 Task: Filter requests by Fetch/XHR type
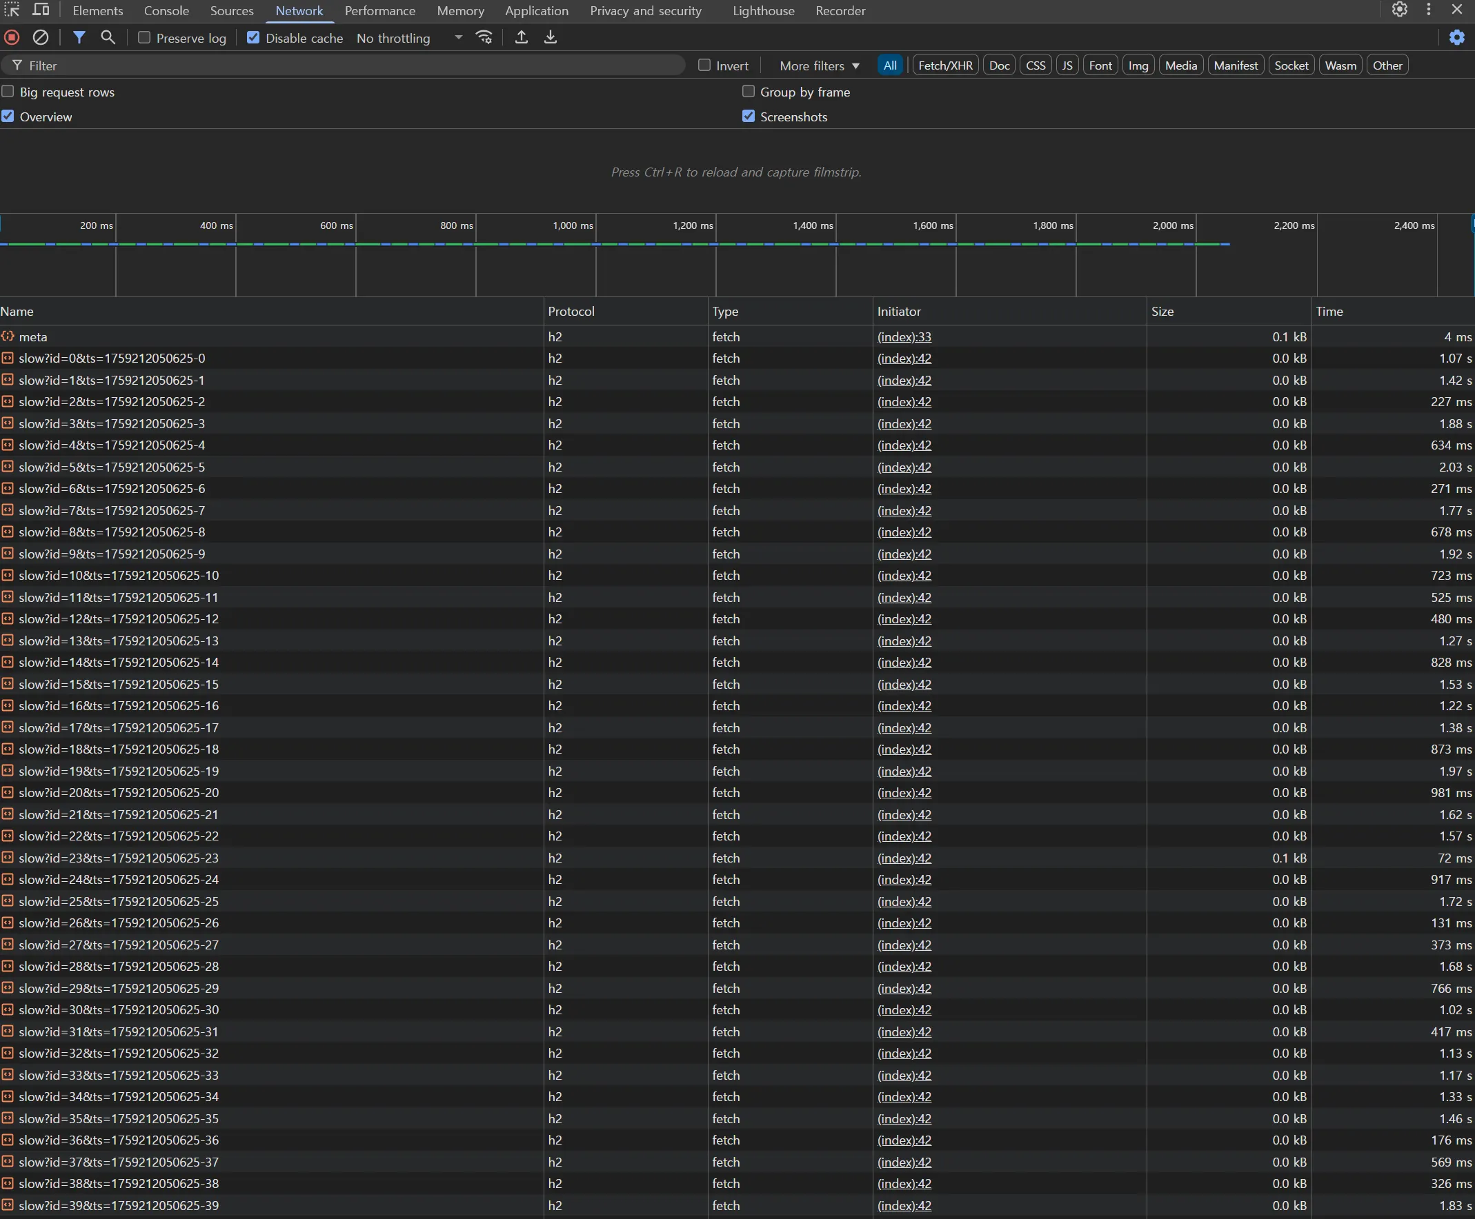[944, 66]
